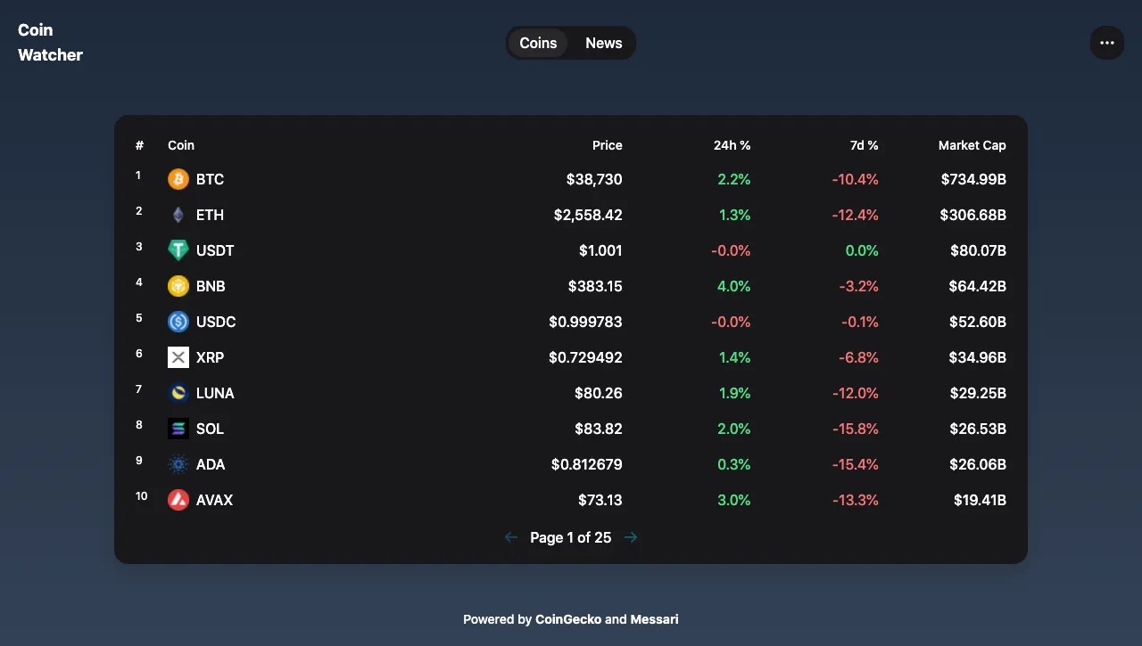
Task: Select the Avalanche AVAX coin icon
Action: tap(178, 500)
